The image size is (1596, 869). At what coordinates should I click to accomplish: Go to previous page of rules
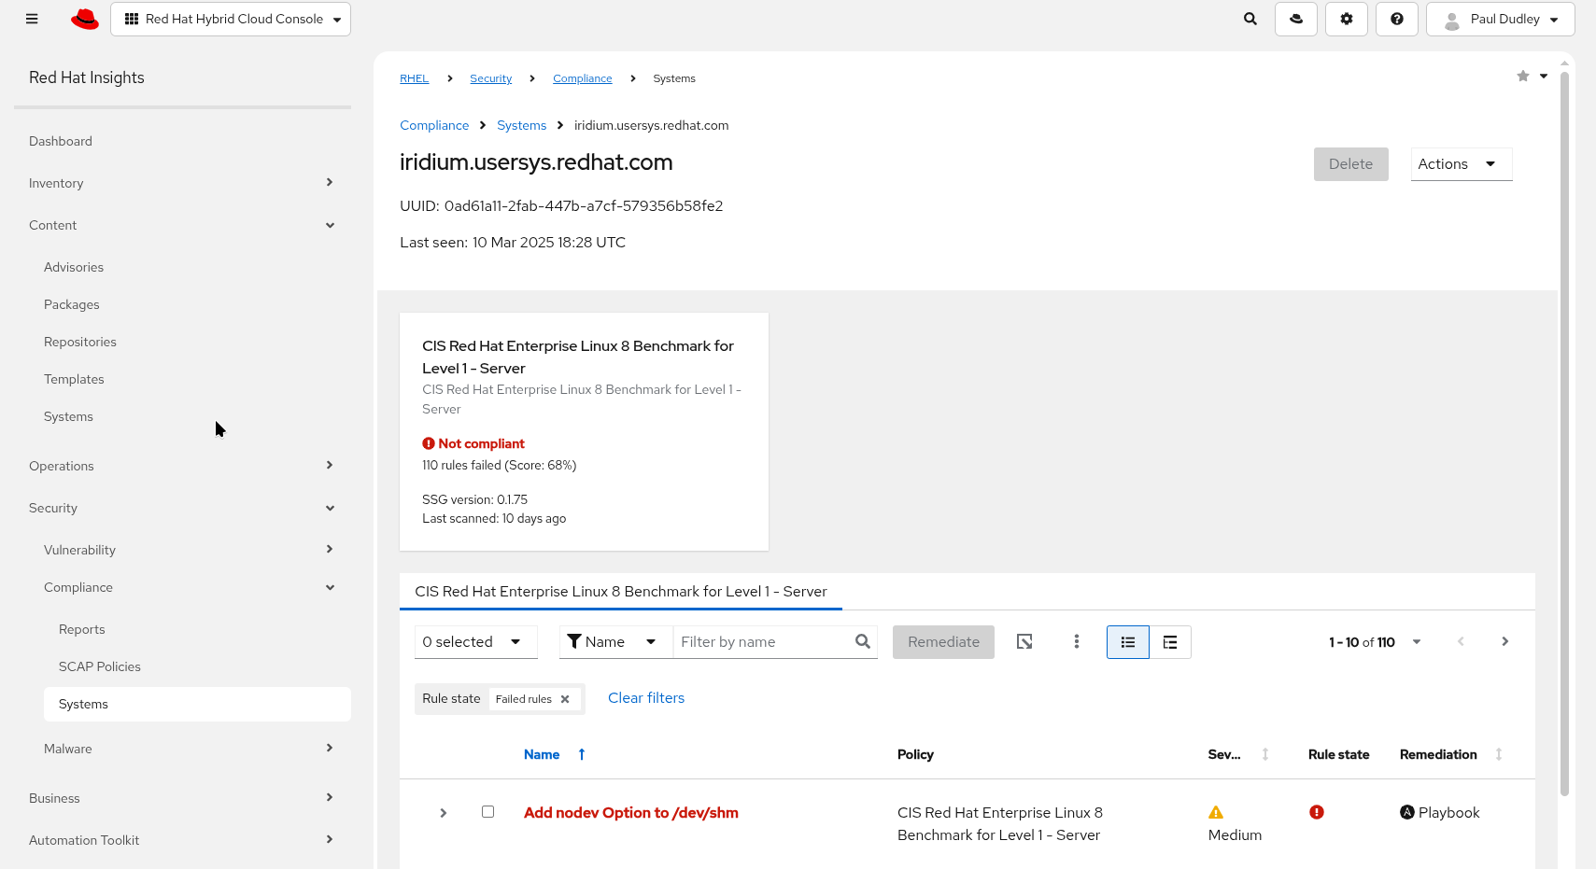point(1461,641)
